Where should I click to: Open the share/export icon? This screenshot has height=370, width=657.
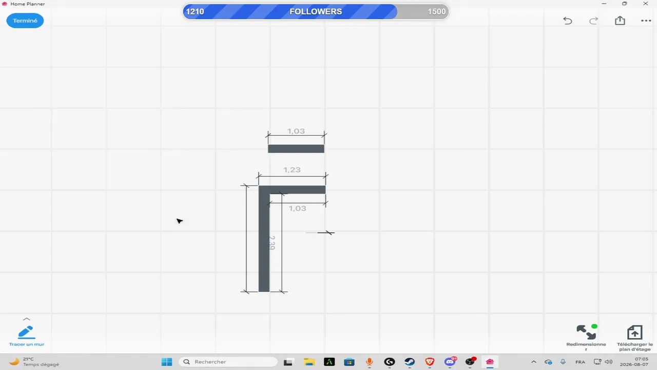[x=620, y=21]
